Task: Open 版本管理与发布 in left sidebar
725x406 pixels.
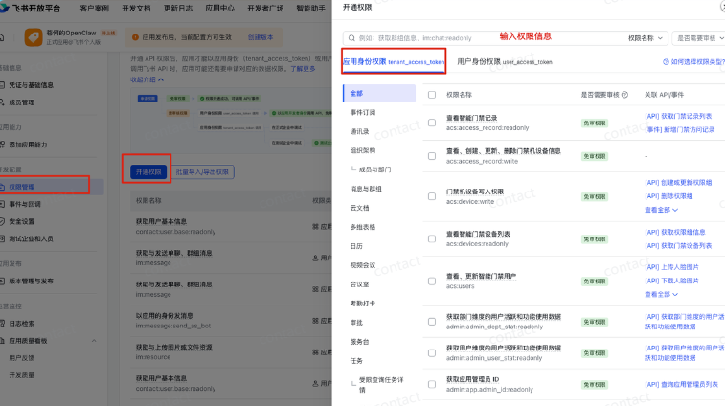Action: [31, 282]
